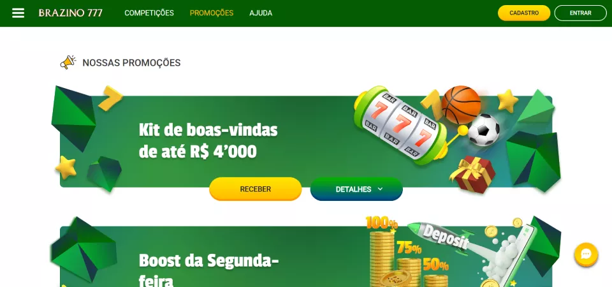Open the Ajuda menu item
The width and height of the screenshot is (612, 287).
coord(261,13)
